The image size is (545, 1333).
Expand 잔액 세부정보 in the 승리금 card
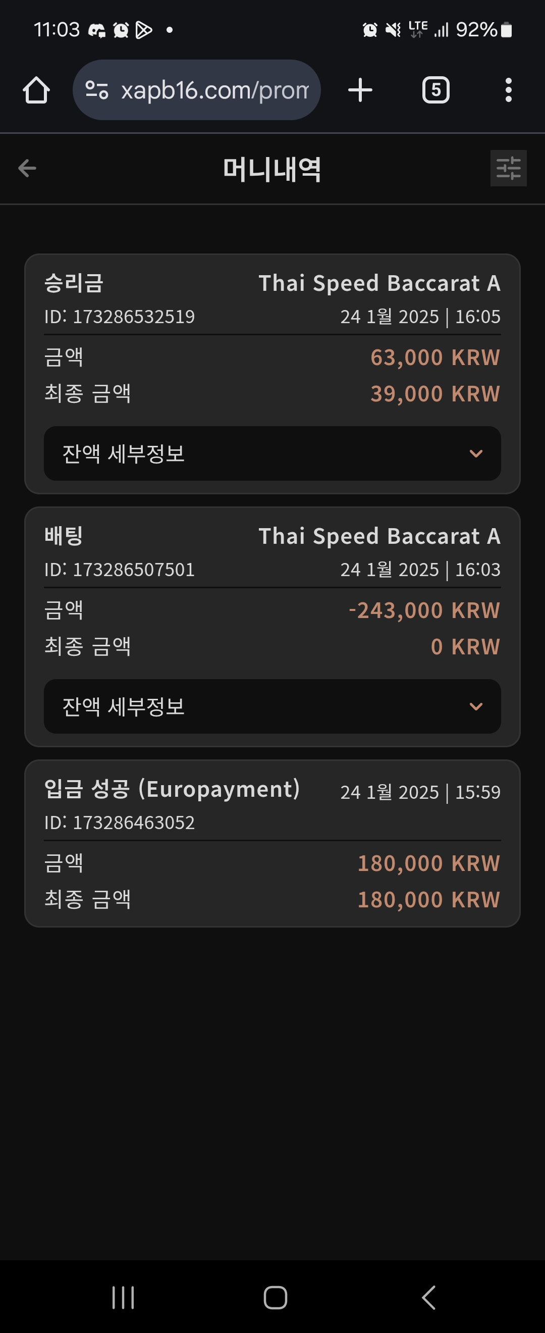(x=272, y=453)
